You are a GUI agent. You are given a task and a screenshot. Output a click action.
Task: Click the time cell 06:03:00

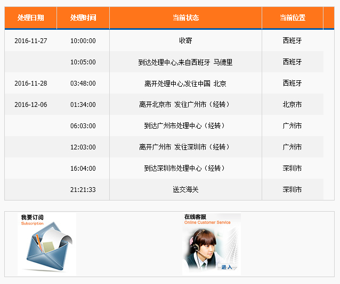click(x=83, y=126)
